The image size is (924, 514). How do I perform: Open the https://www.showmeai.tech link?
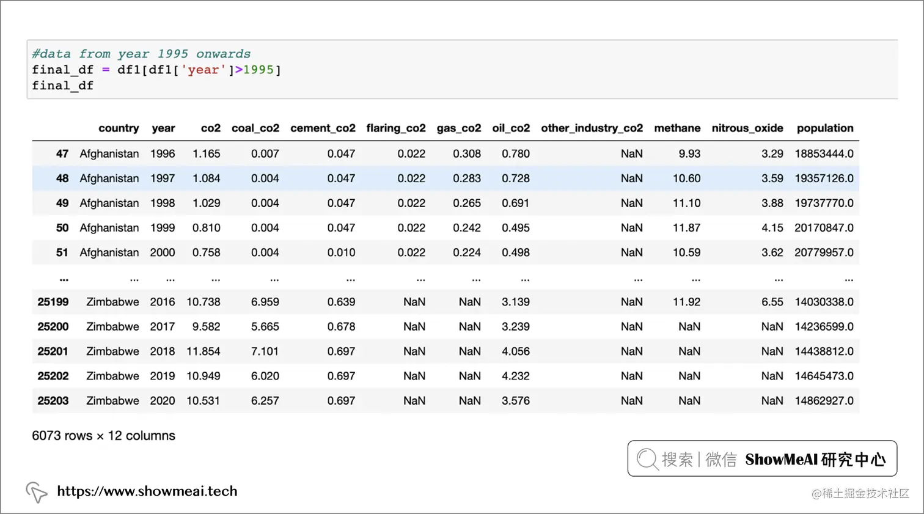147,491
